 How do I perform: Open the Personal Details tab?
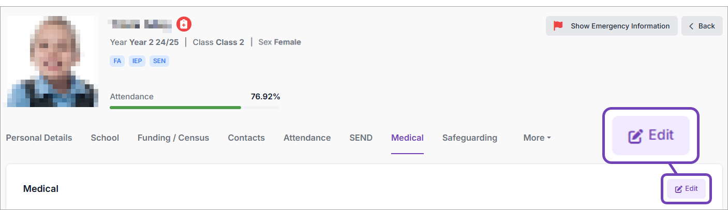[39, 138]
